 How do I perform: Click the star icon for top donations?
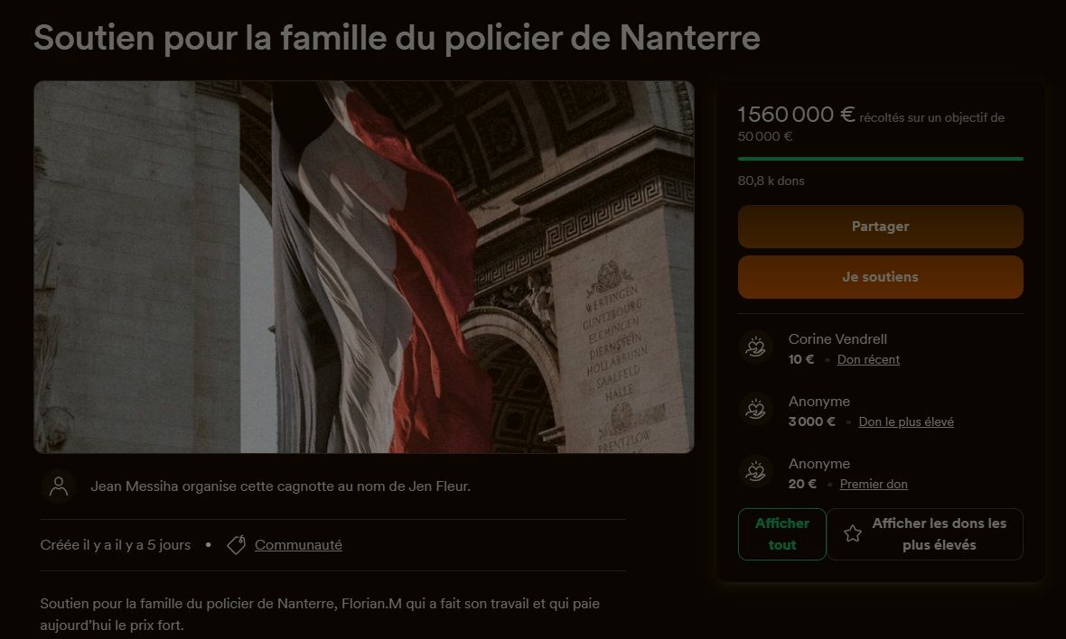(x=853, y=533)
